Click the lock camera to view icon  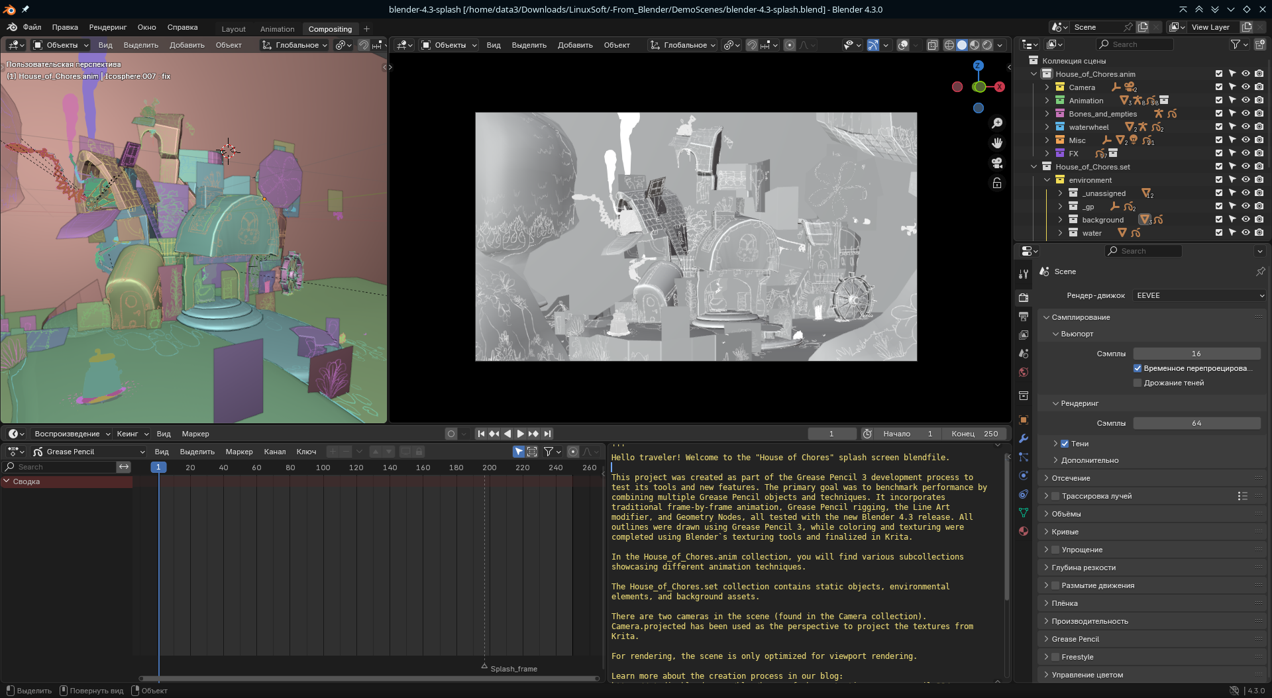pyautogui.click(x=997, y=183)
